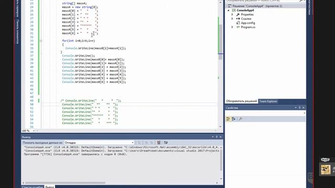Select ConsoleApp4 project in tree
Viewport: 335px width, 188px height.
click(245, 10)
